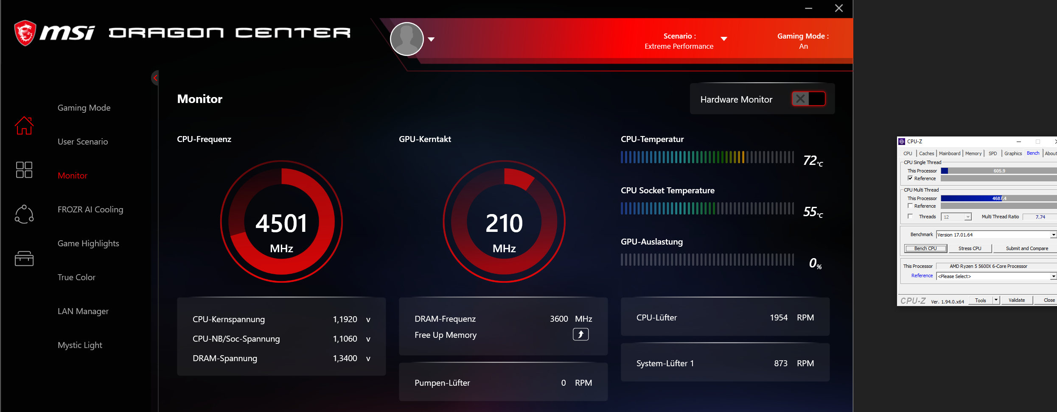Open Mystic Light menu item
Image resolution: width=1057 pixels, height=412 pixels.
[80, 345]
